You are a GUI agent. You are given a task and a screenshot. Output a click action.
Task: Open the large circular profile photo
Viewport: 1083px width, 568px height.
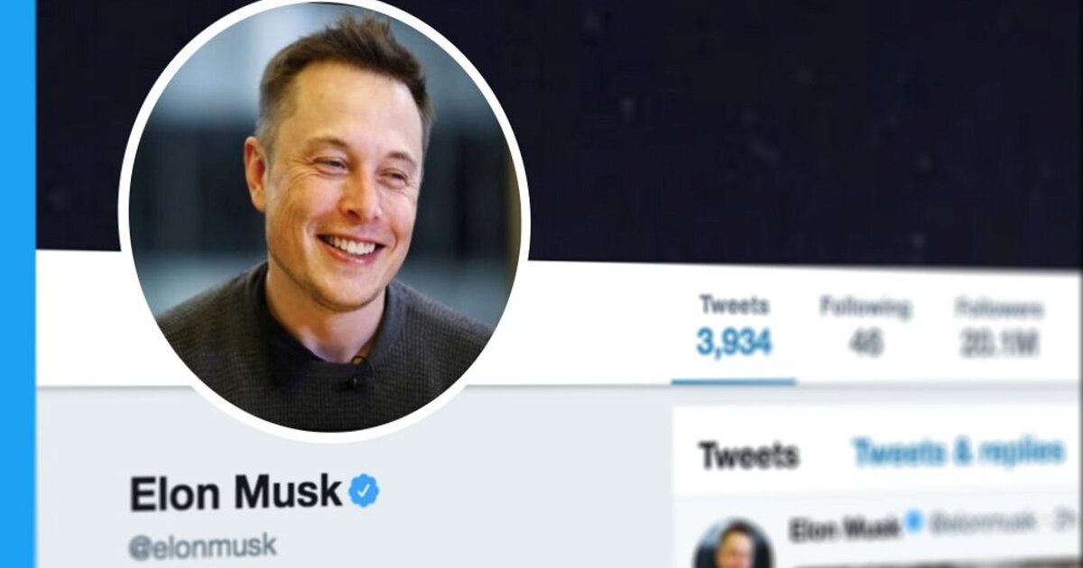(x=324, y=217)
